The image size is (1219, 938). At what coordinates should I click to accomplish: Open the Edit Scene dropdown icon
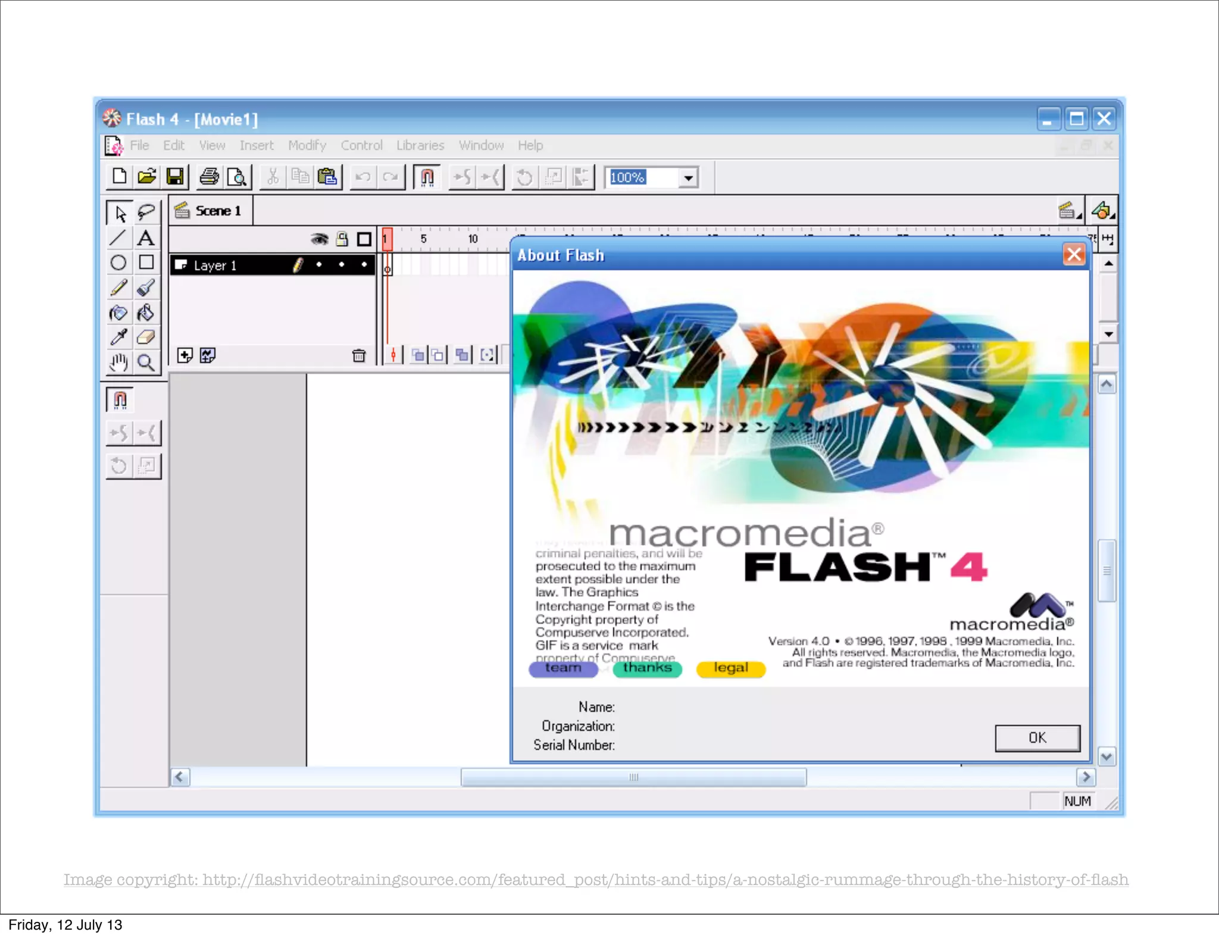click(x=1070, y=211)
